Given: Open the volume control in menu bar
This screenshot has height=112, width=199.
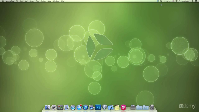Looking at the screenshot, I should pyautogui.click(x=170, y=1).
